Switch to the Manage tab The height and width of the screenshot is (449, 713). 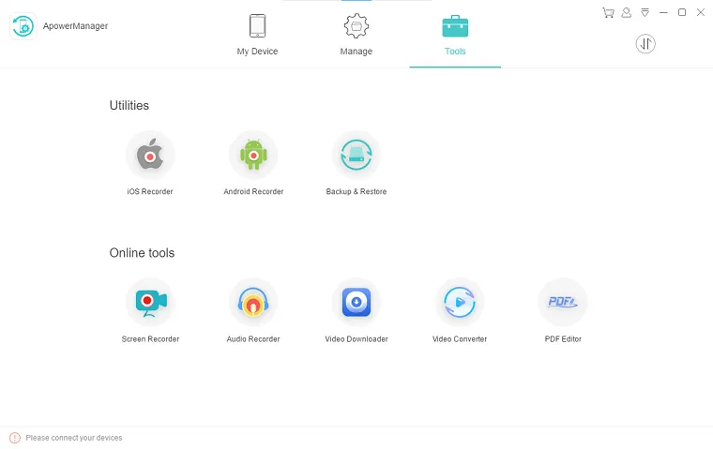(x=356, y=35)
